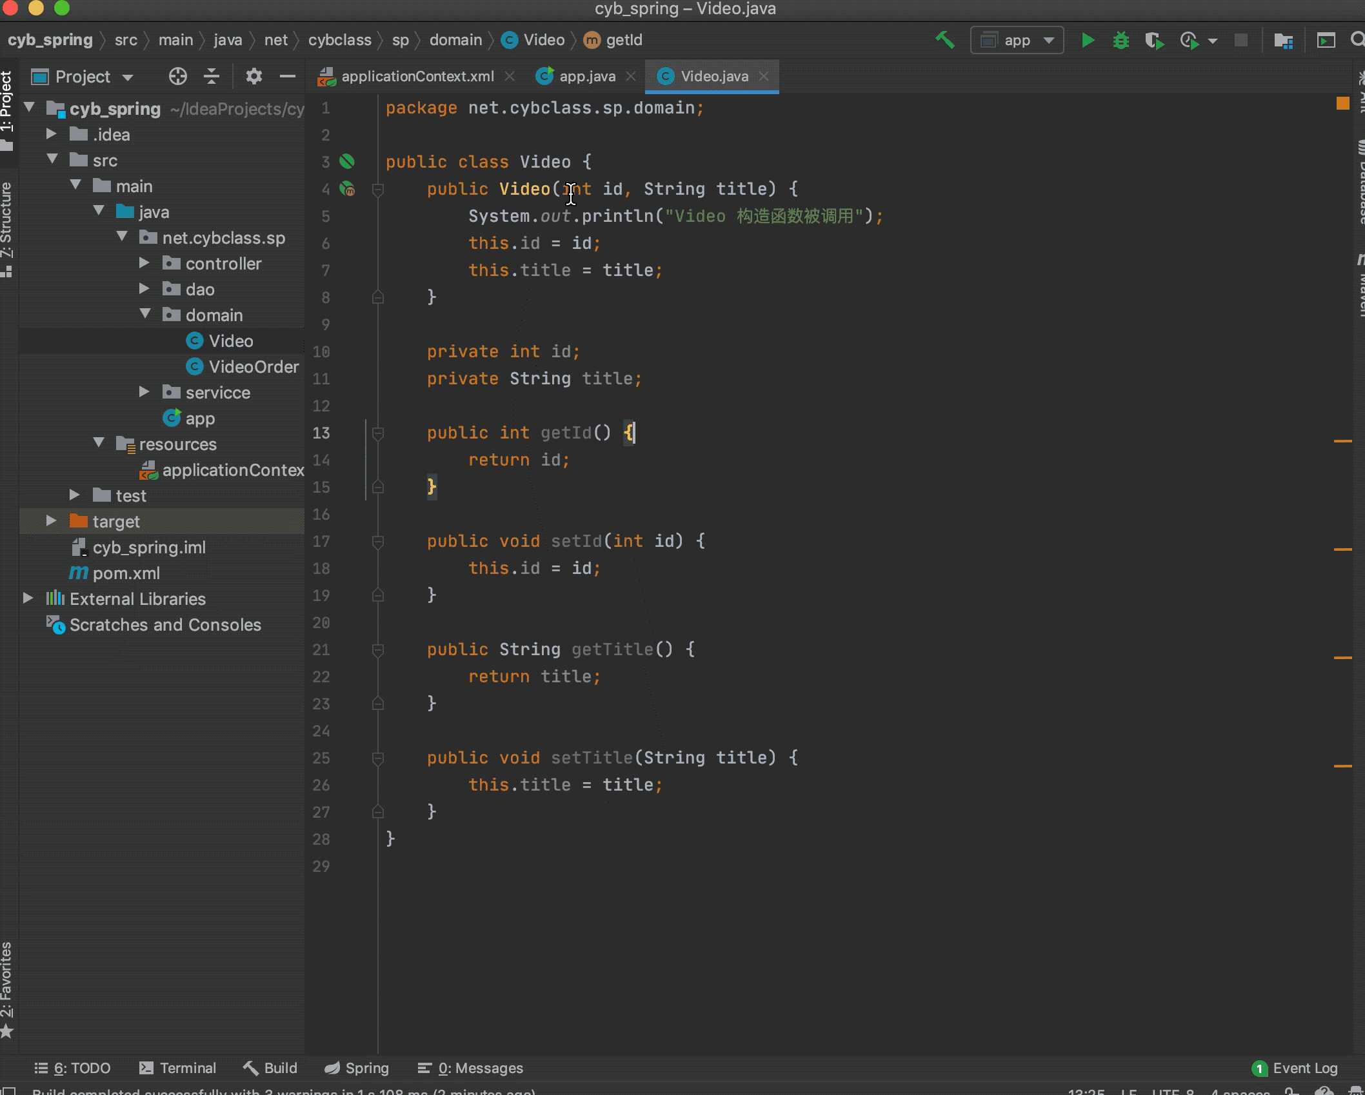Collapse the cyb_spring project root
Screen dimensions: 1365x1095
(x=29, y=107)
